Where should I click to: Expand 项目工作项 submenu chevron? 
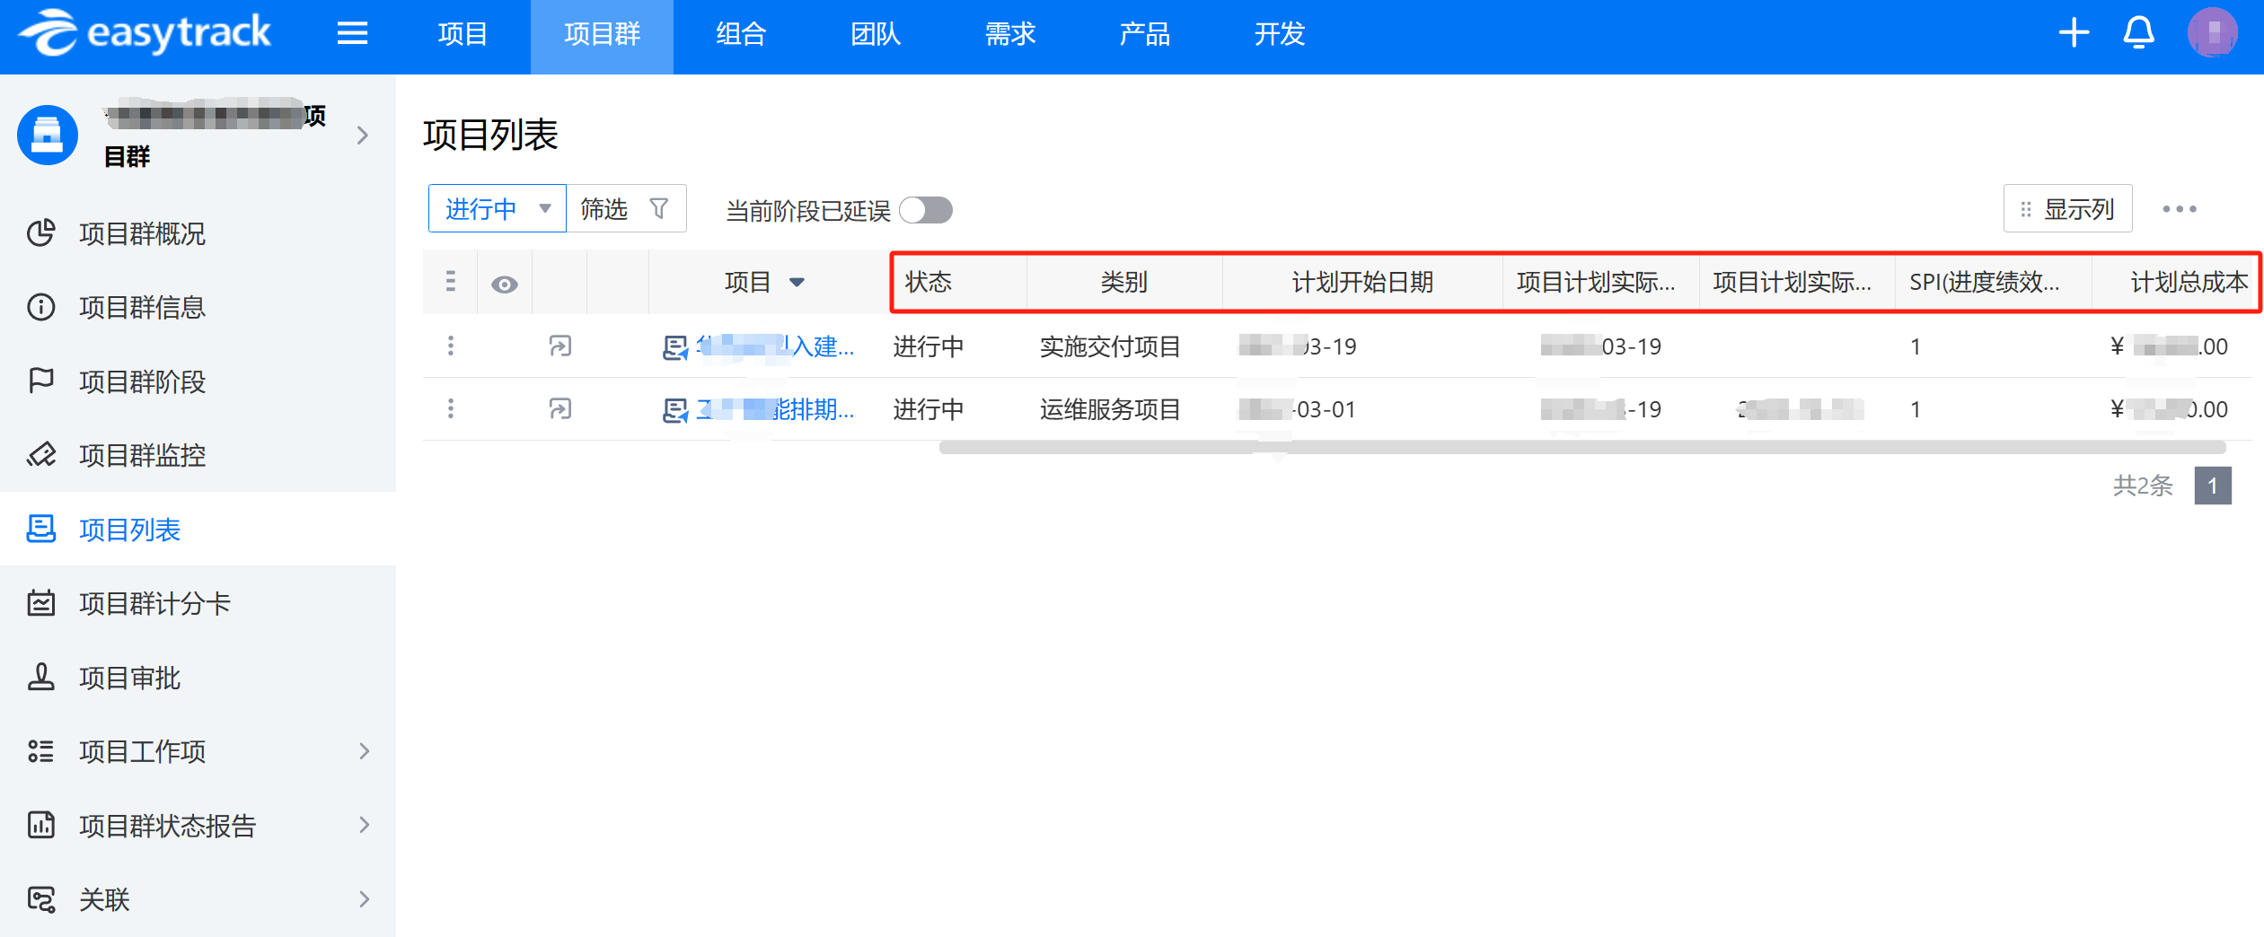pos(364,750)
